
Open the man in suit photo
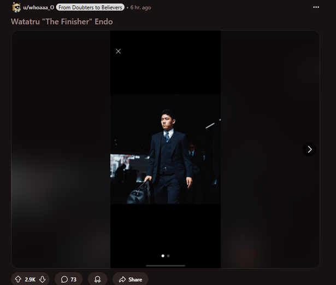click(x=166, y=149)
